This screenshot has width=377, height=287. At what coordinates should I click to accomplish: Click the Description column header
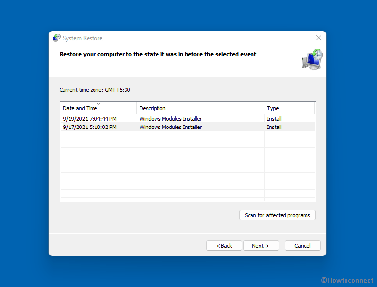pos(200,108)
